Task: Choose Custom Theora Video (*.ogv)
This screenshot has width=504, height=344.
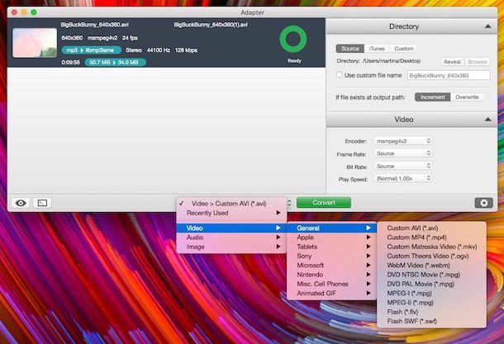Action: tap(431, 256)
